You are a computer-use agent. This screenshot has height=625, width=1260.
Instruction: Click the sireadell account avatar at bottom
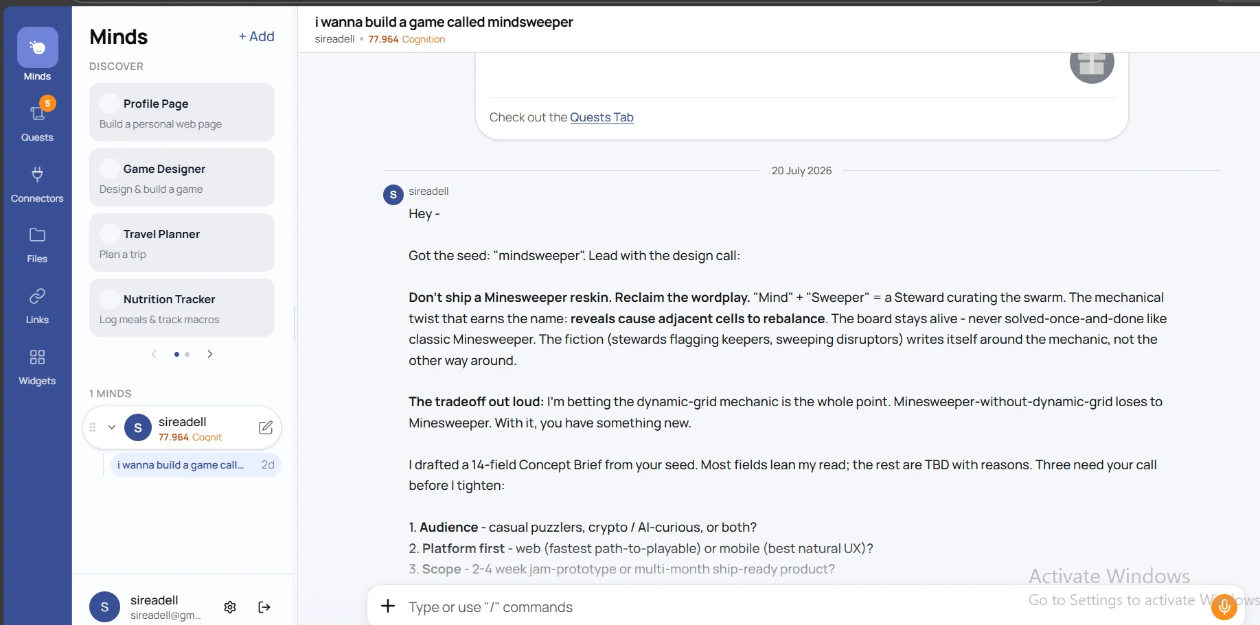click(x=104, y=607)
